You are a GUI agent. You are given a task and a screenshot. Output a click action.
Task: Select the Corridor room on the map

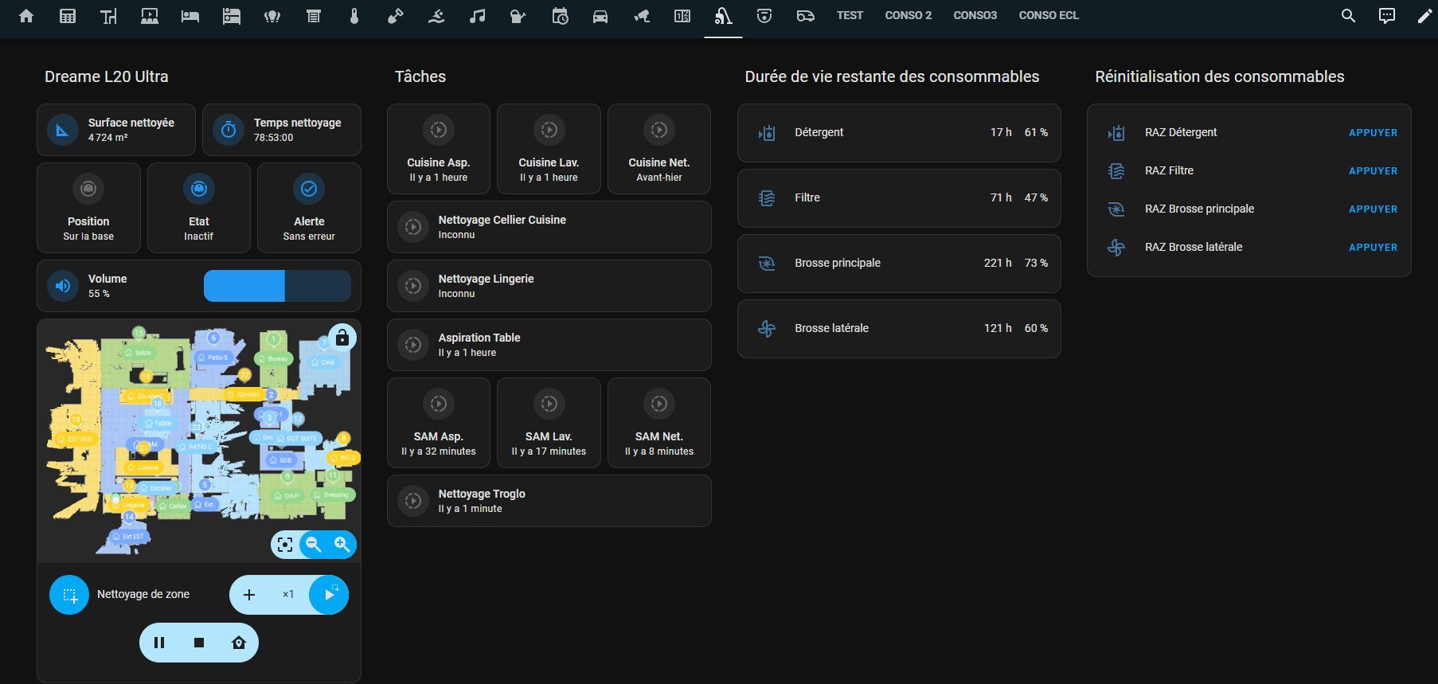point(244,394)
